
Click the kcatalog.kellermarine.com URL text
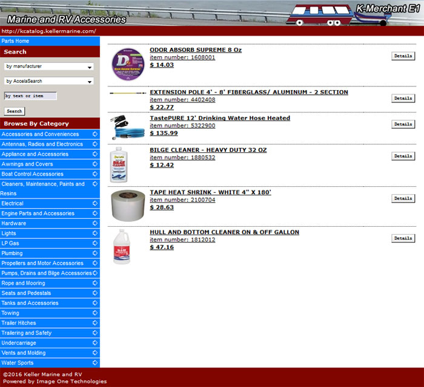pos(48,31)
